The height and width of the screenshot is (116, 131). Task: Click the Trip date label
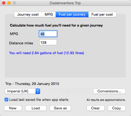32,84
